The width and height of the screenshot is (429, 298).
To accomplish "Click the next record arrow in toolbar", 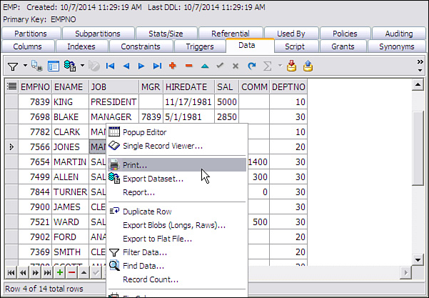I will 141,66.
